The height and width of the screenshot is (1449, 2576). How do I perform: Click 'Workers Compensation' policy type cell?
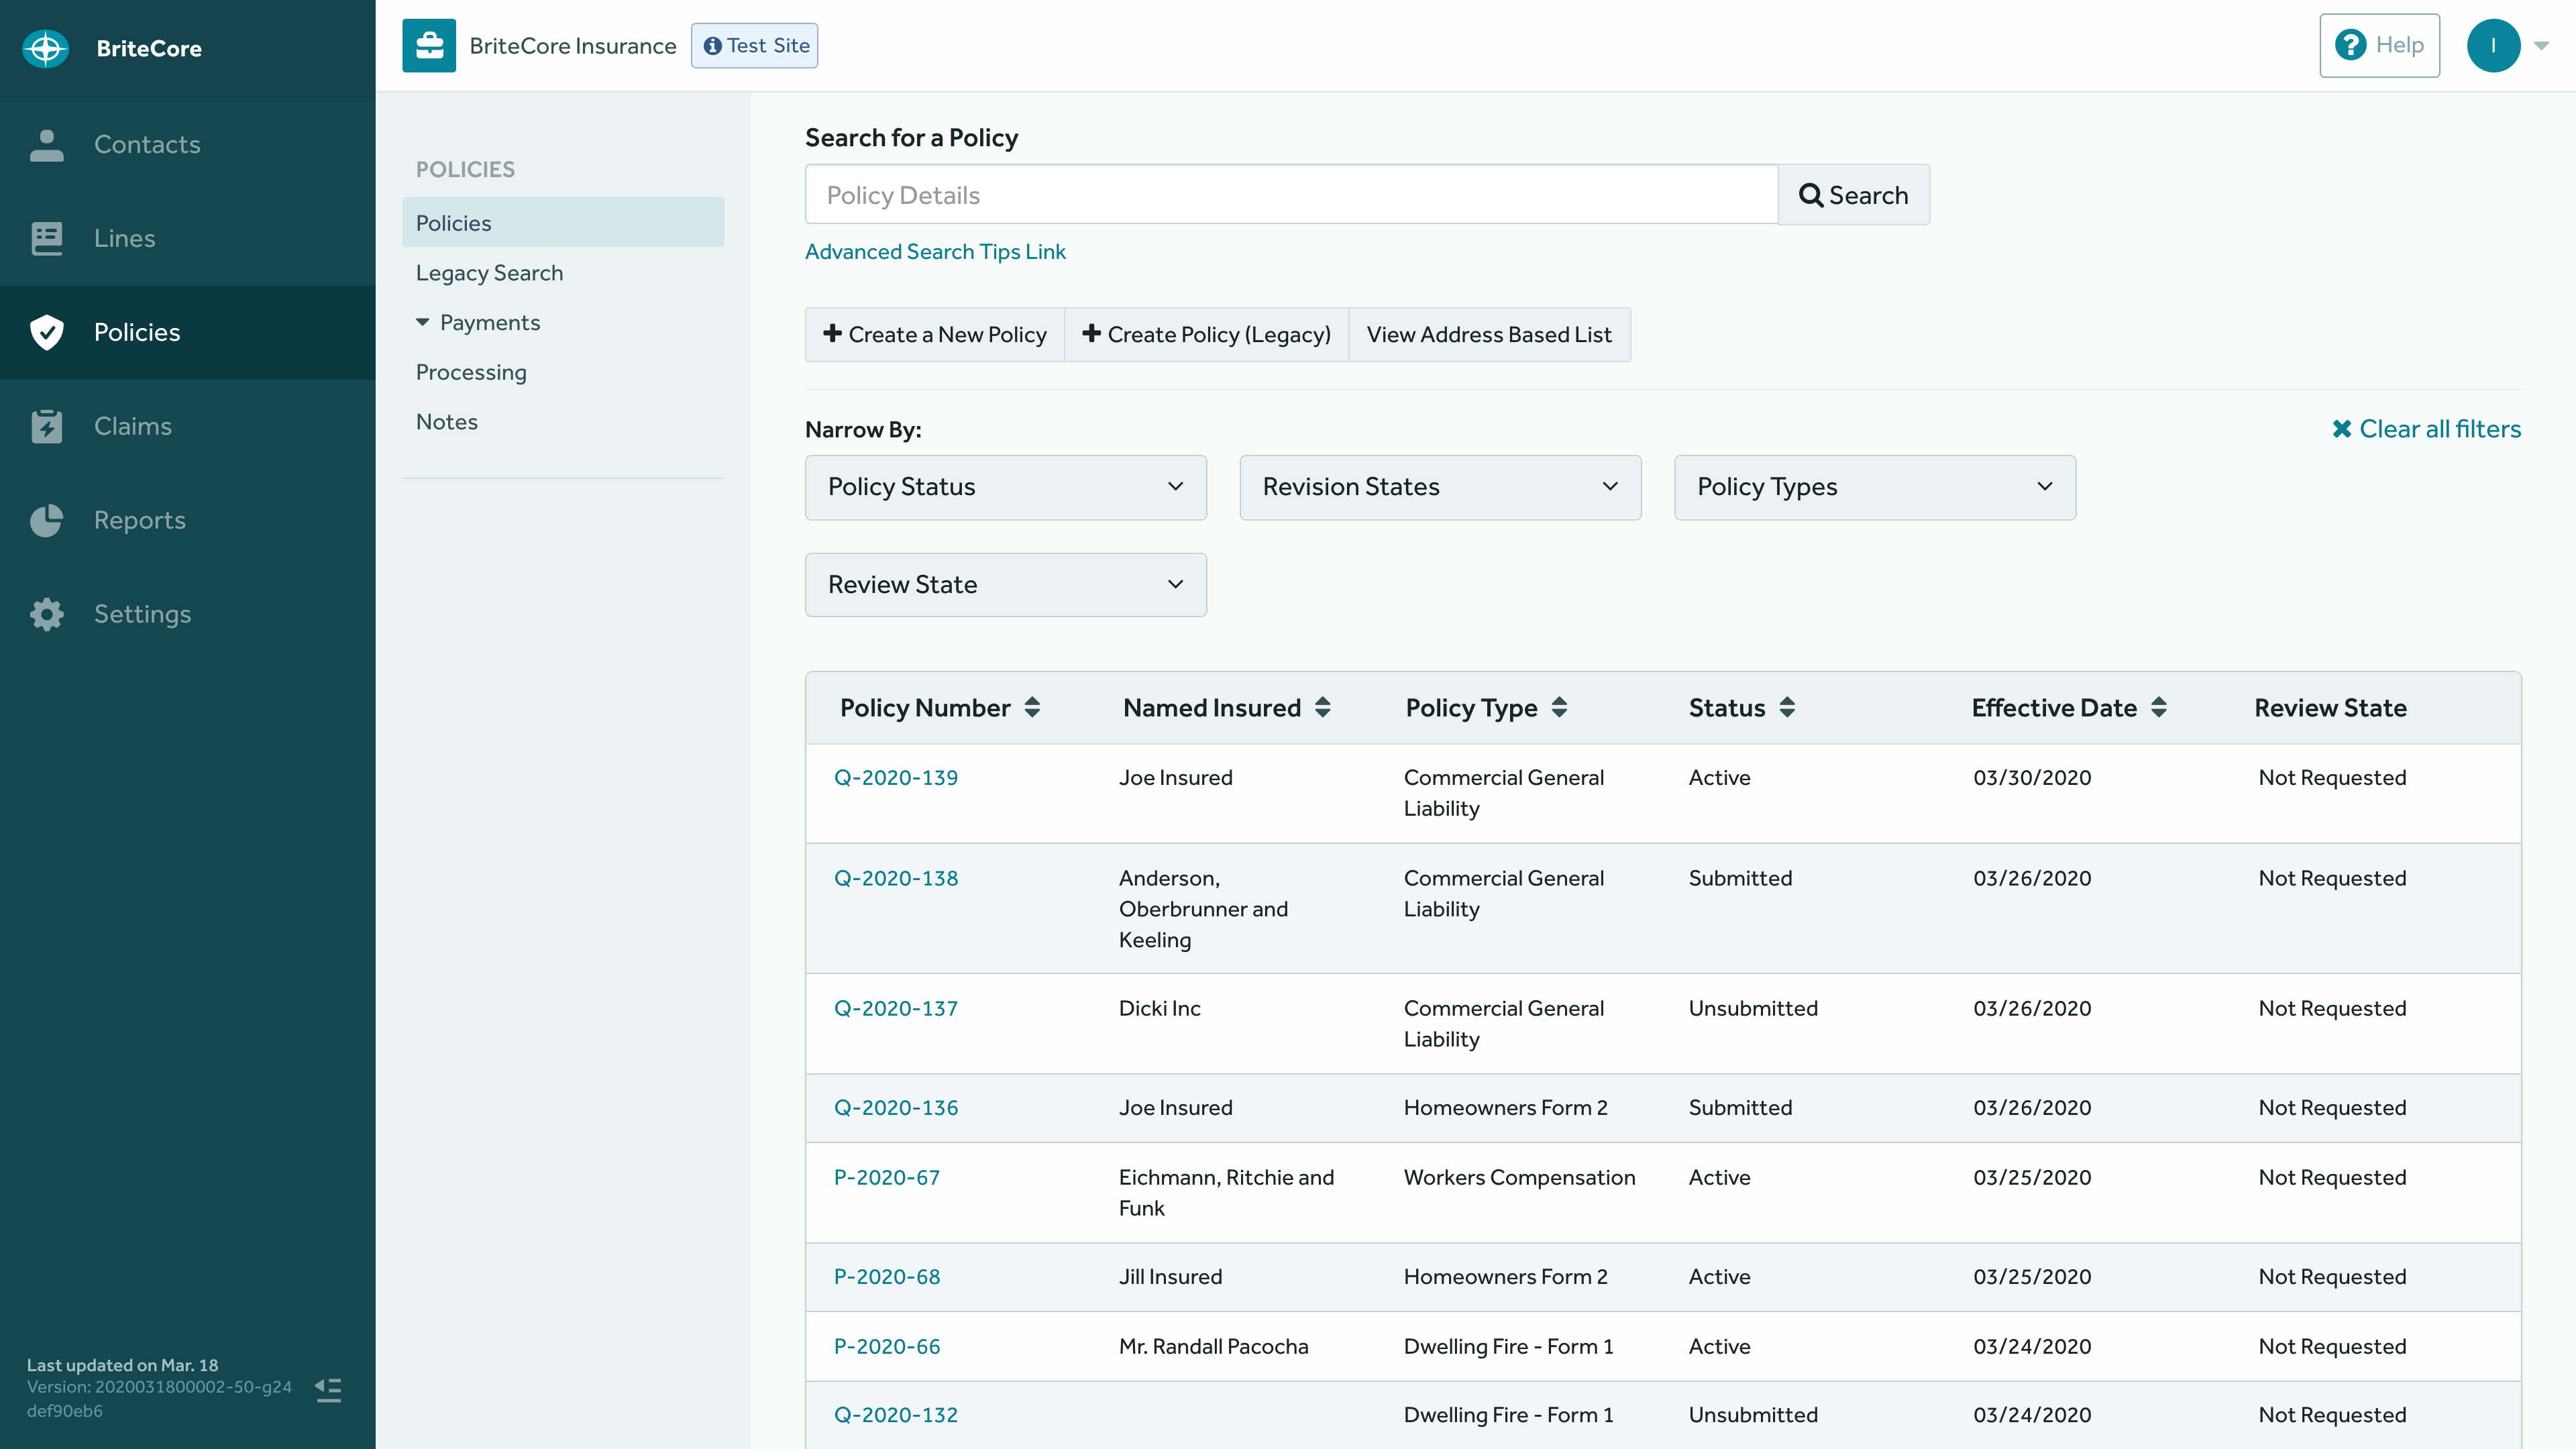tap(1519, 1178)
